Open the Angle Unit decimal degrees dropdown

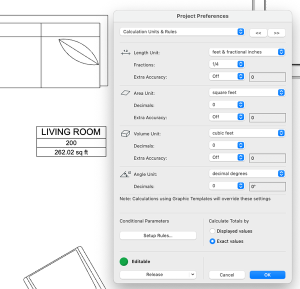tap(247, 173)
